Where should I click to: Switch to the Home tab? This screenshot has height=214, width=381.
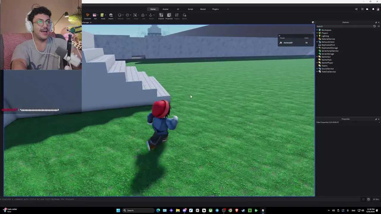coord(153,9)
